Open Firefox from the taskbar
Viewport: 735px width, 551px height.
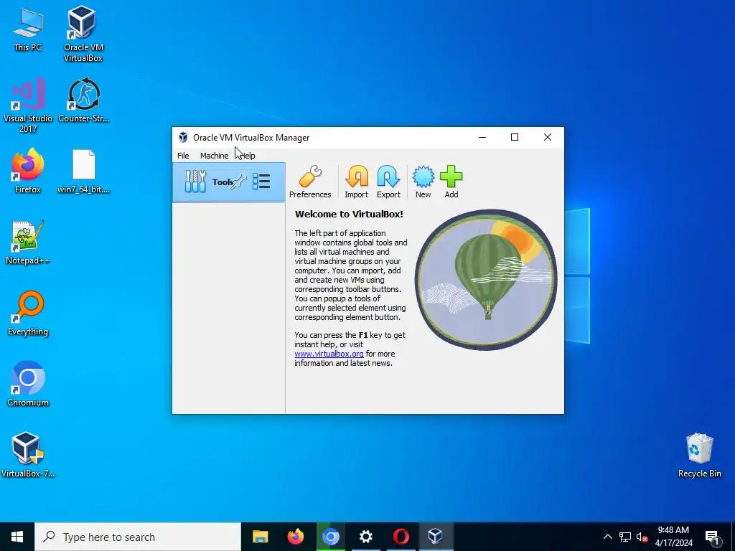pyautogui.click(x=295, y=537)
